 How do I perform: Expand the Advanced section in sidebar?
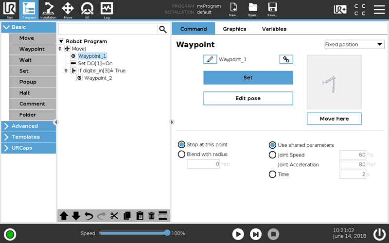tap(28, 126)
